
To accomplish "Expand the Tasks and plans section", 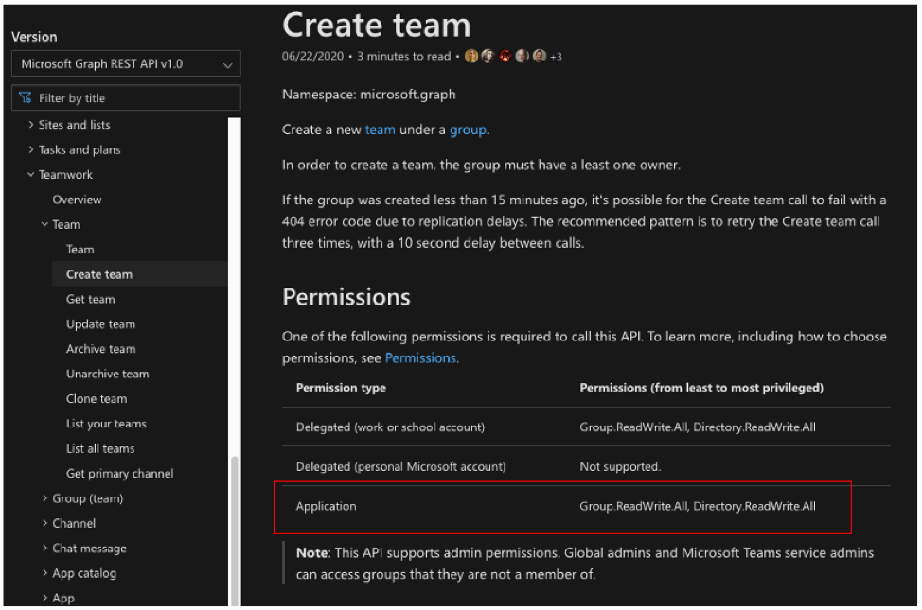I will pyautogui.click(x=30, y=149).
